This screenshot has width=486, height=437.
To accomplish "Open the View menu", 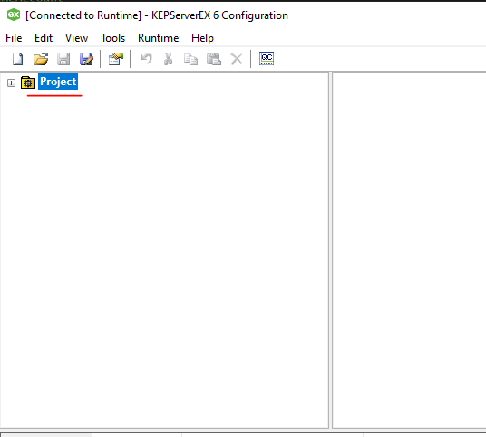I will tap(76, 38).
